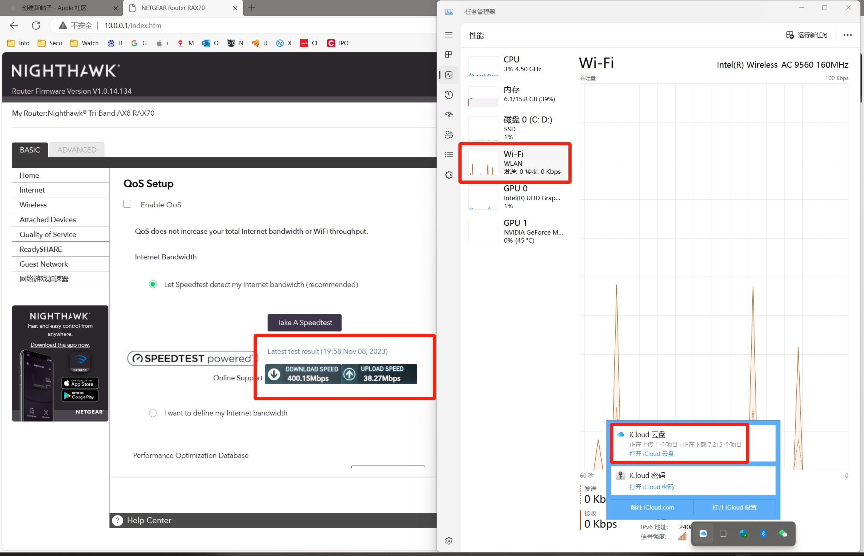The height and width of the screenshot is (556, 864).
Task: Open Attached Devices in router menu
Action: (48, 219)
